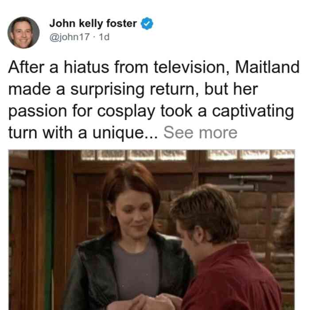The height and width of the screenshot is (310, 310).
Task: Open the 1d timestamp of the post
Action: pos(104,37)
